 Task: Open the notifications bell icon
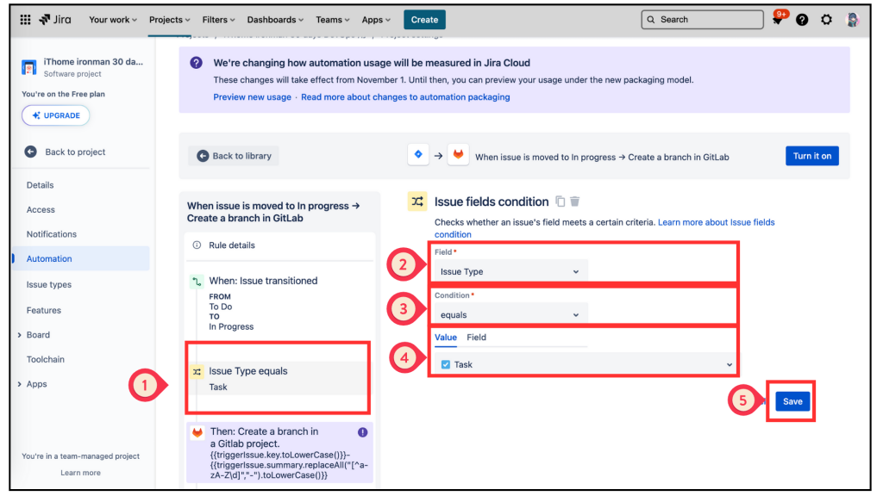(x=778, y=20)
